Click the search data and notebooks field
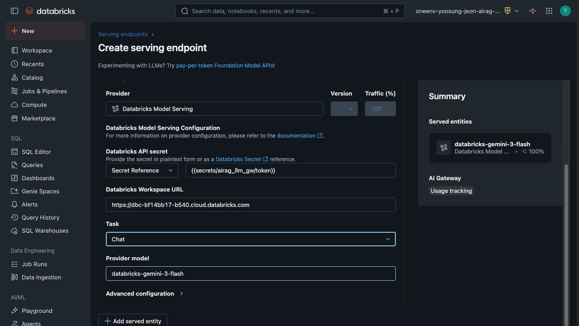This screenshot has height=326, width=579. 290,11
